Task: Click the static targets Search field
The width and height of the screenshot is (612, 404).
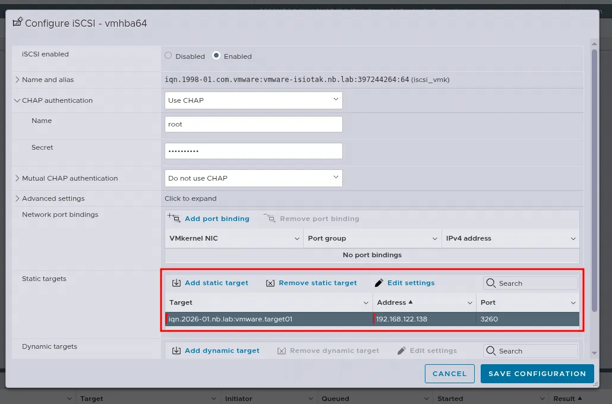Action: (x=531, y=283)
